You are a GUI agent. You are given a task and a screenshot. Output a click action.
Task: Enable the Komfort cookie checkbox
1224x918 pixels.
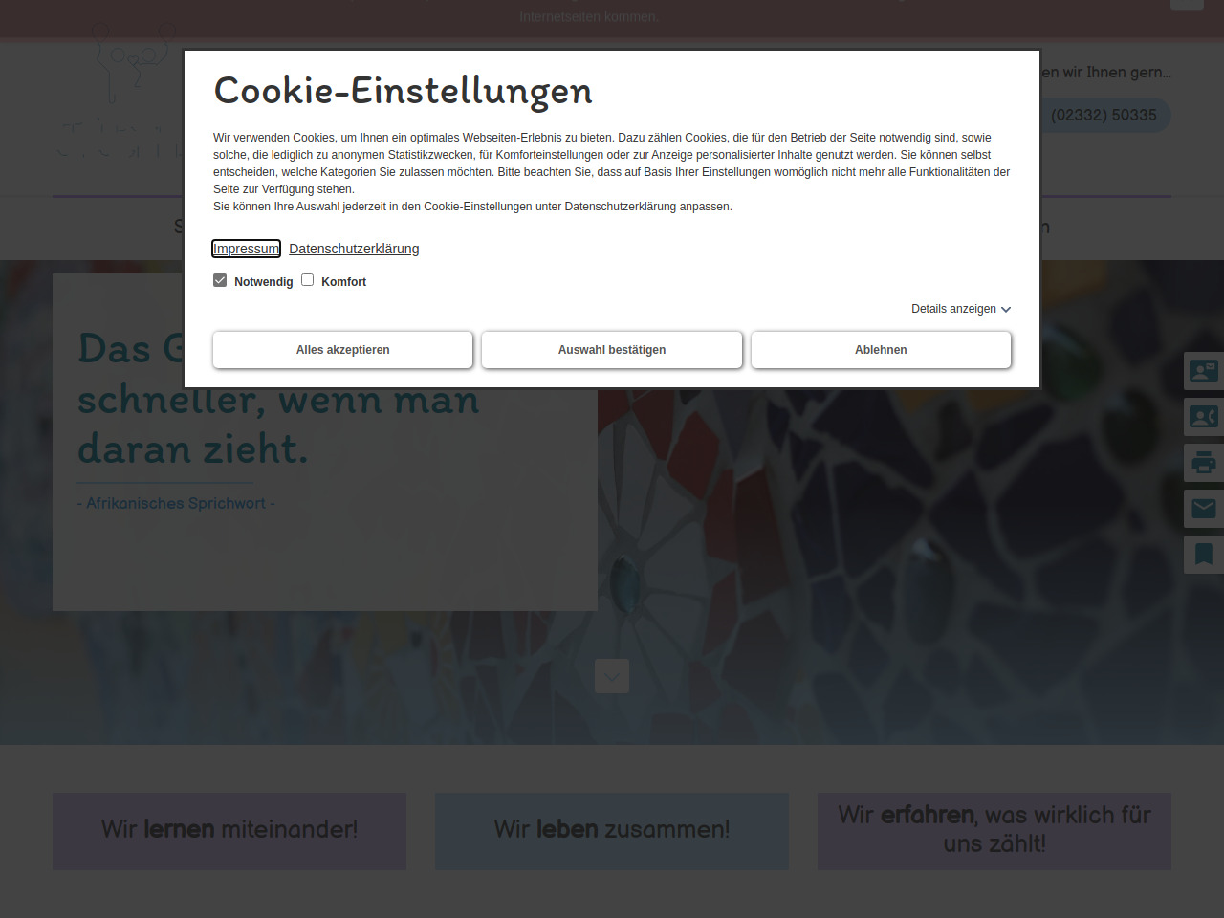(308, 280)
